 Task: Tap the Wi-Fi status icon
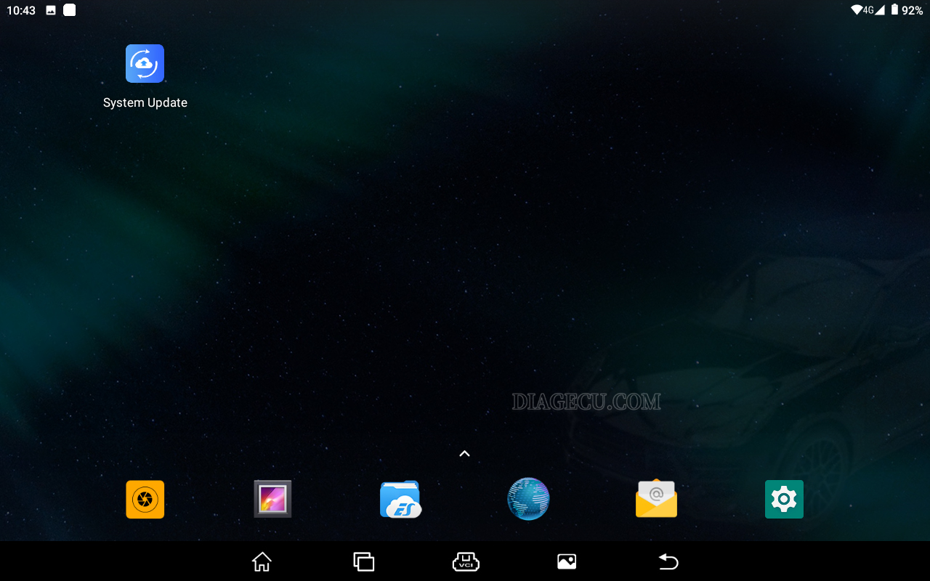point(857,10)
